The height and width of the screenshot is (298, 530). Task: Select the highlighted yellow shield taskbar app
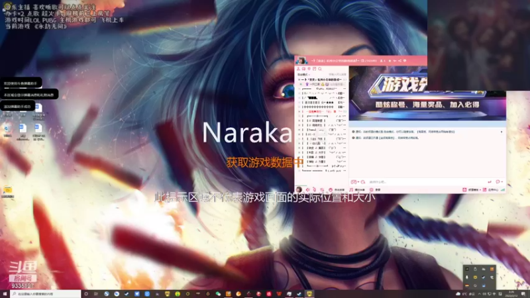(309, 294)
